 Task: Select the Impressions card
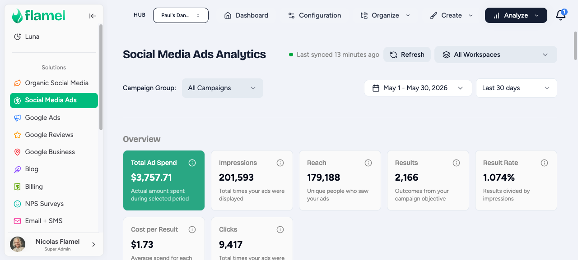(x=252, y=180)
